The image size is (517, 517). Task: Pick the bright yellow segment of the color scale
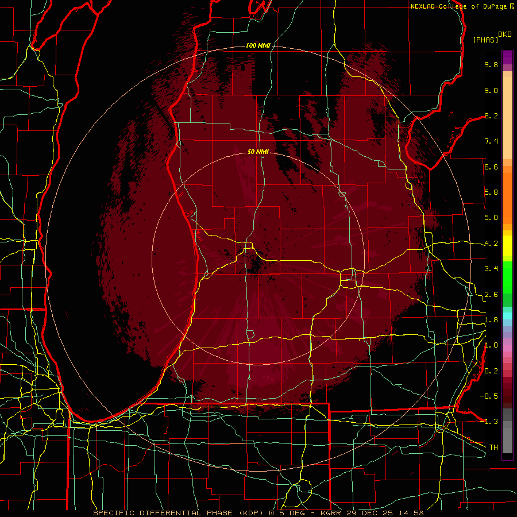(507, 246)
